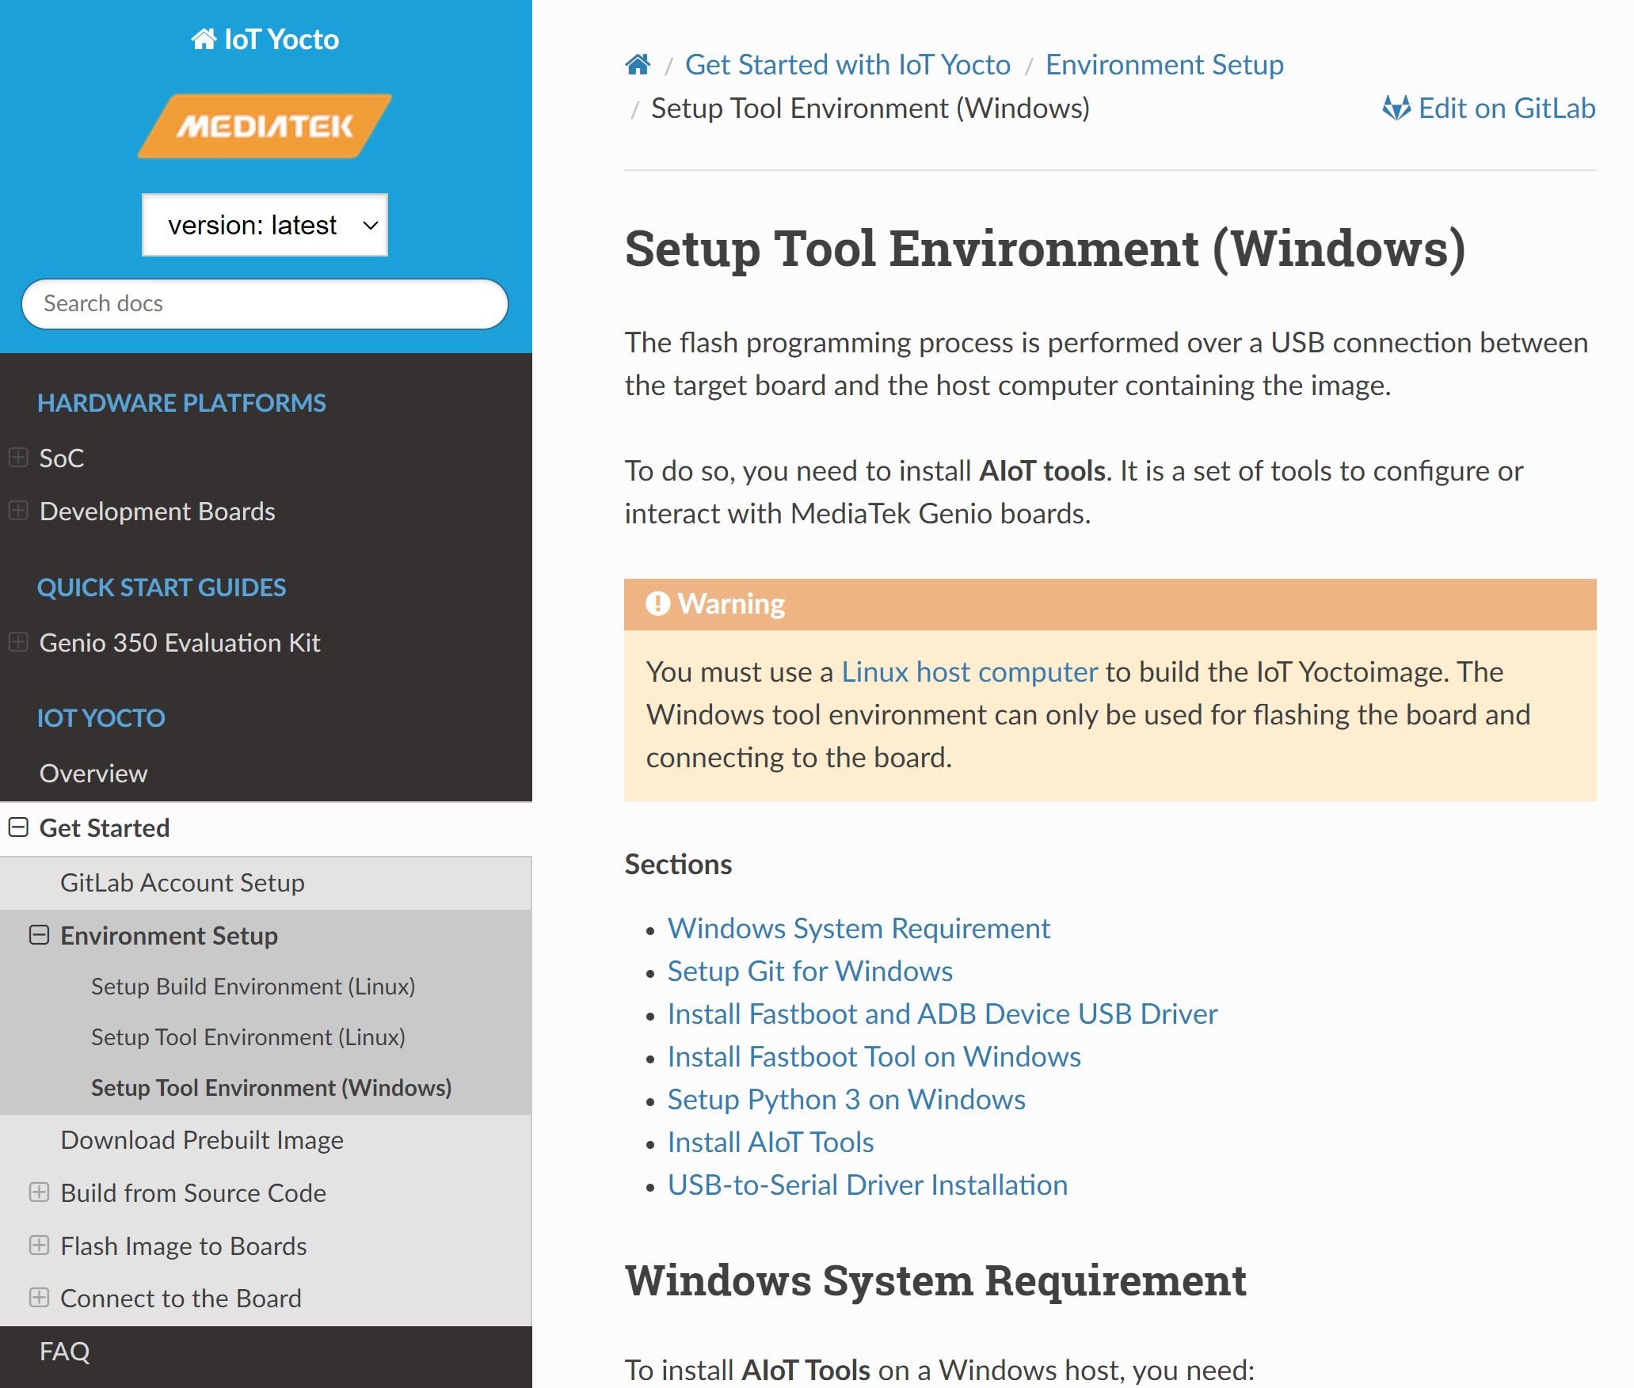Click the MediaTek logo
The image size is (1634, 1388).
tap(265, 126)
